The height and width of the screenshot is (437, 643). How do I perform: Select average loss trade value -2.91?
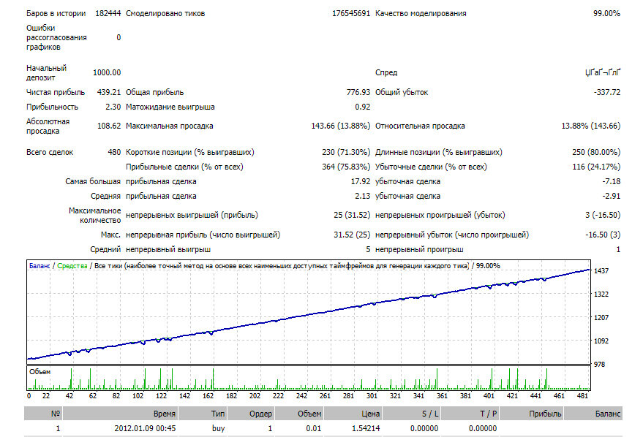(611, 196)
